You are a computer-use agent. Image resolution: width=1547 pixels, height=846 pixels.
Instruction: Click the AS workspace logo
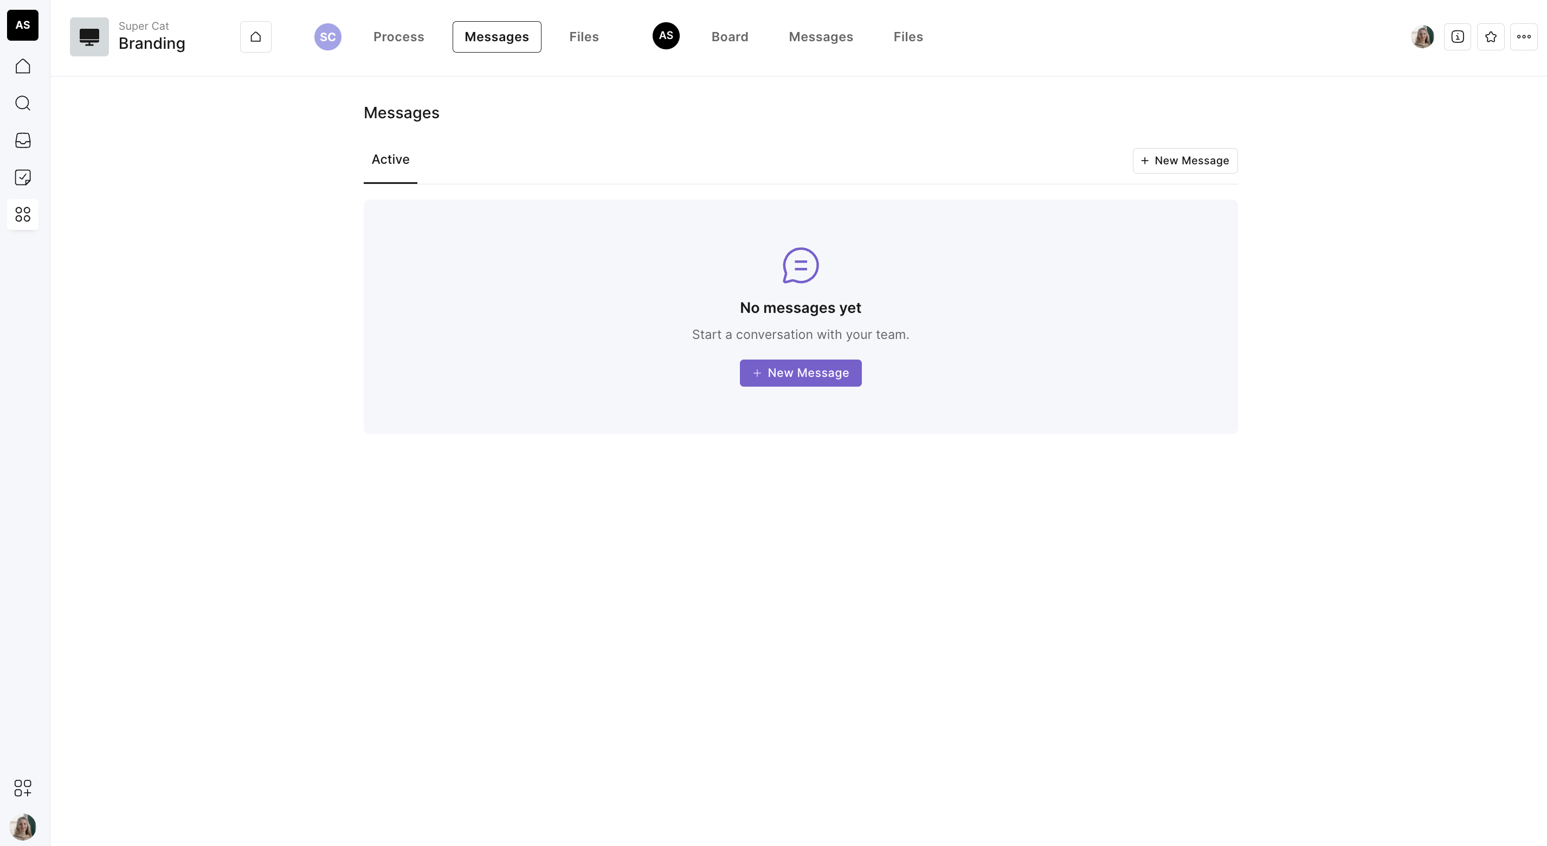23,25
